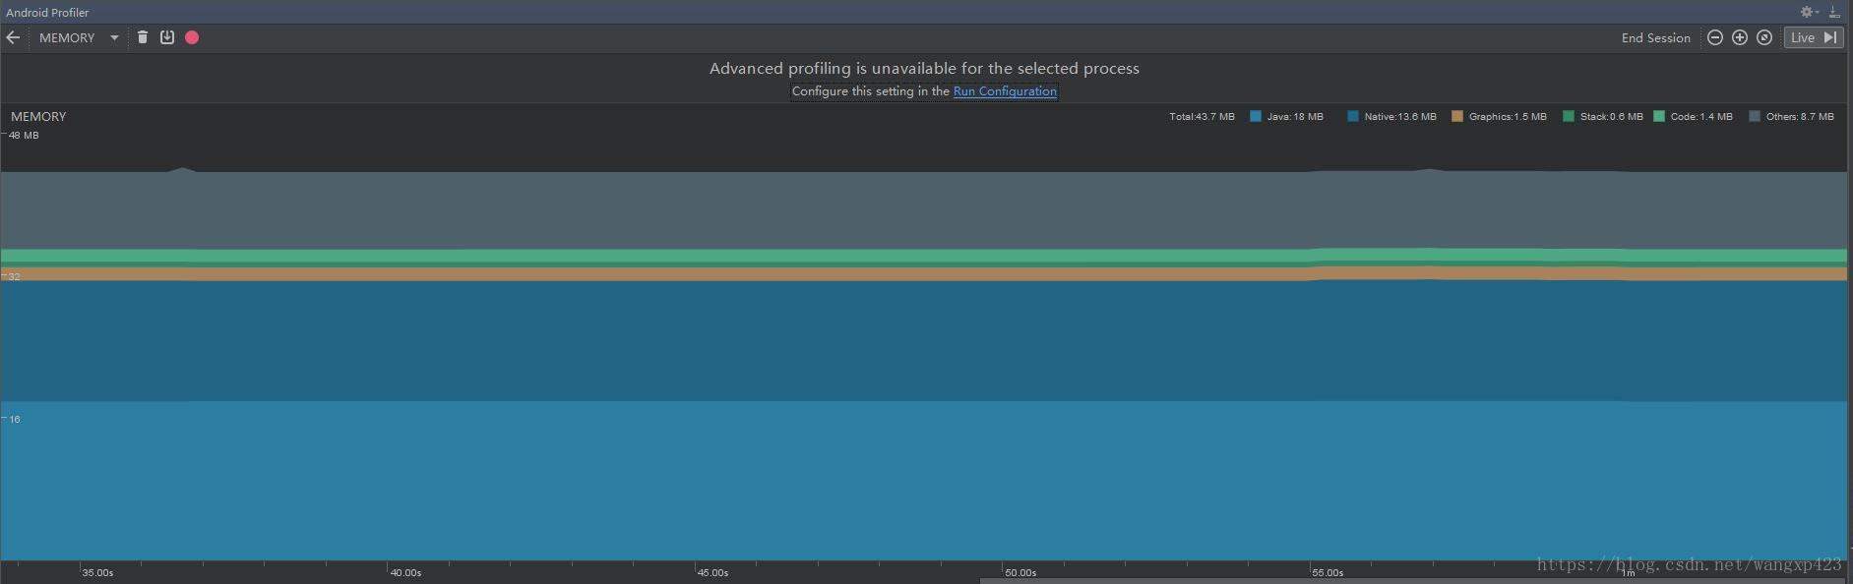Click the Total:43.7 MB legend text
This screenshot has height=584, width=1853.
click(1202, 116)
